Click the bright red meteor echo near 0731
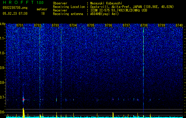 pos(23,99)
